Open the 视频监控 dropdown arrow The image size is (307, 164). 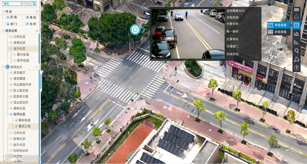37,67
